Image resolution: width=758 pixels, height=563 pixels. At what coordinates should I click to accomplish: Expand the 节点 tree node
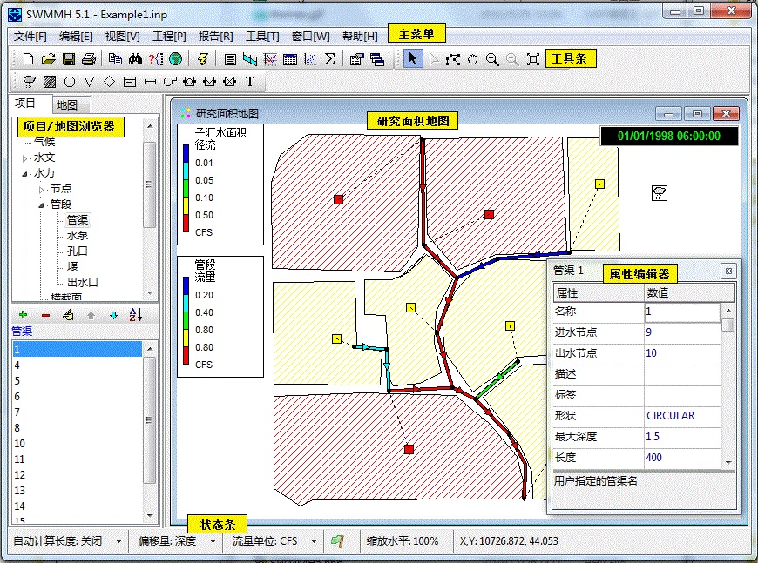coord(41,189)
